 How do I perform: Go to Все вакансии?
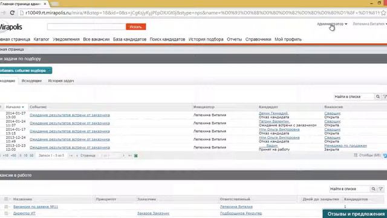pos(96,39)
